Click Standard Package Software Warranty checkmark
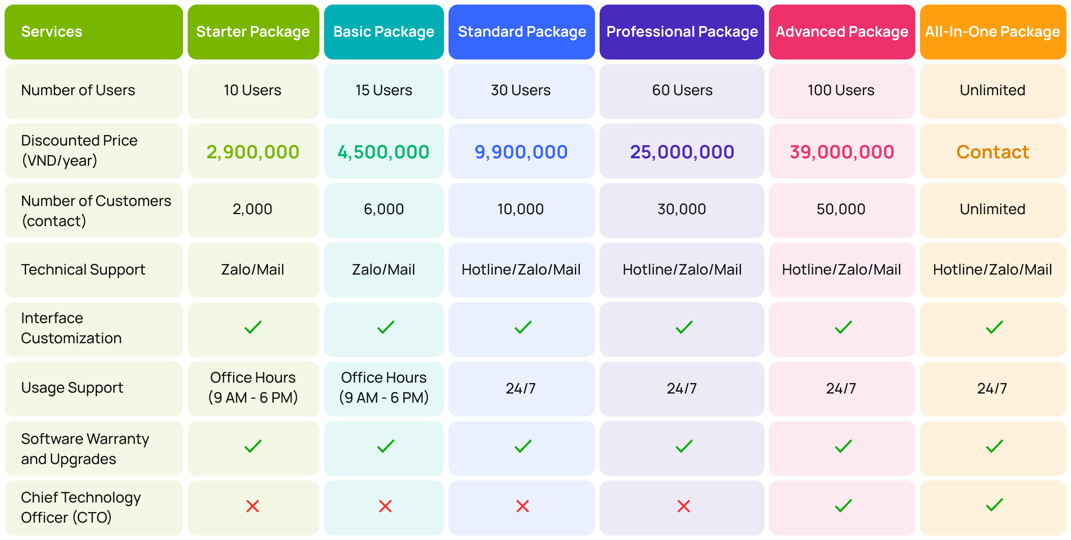 point(523,446)
